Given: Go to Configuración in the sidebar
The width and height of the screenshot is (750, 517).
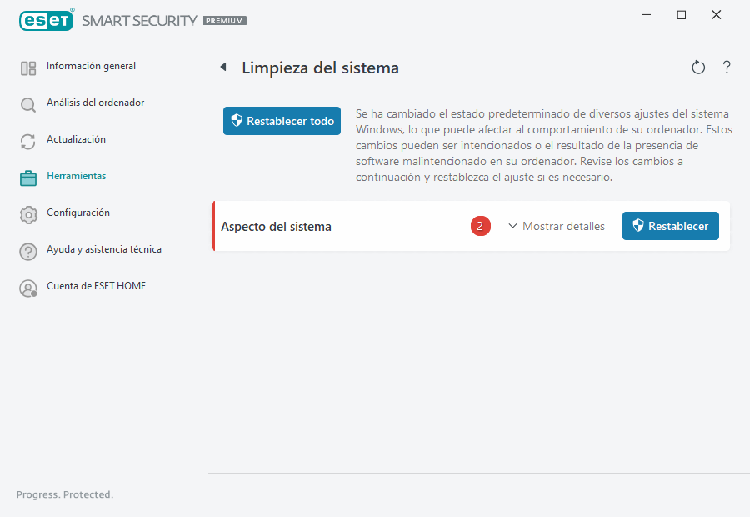Looking at the screenshot, I should click(x=78, y=213).
